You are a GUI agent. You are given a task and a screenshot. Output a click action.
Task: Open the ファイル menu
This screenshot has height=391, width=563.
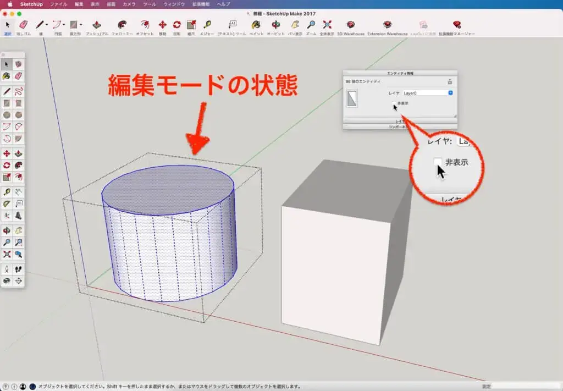point(58,4)
